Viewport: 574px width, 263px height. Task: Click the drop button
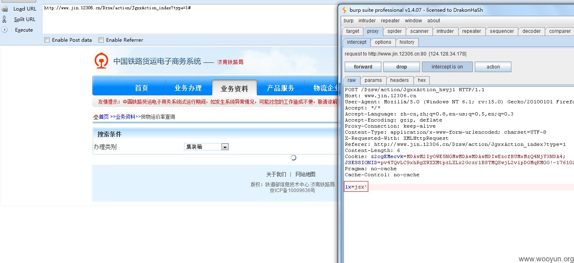(401, 67)
